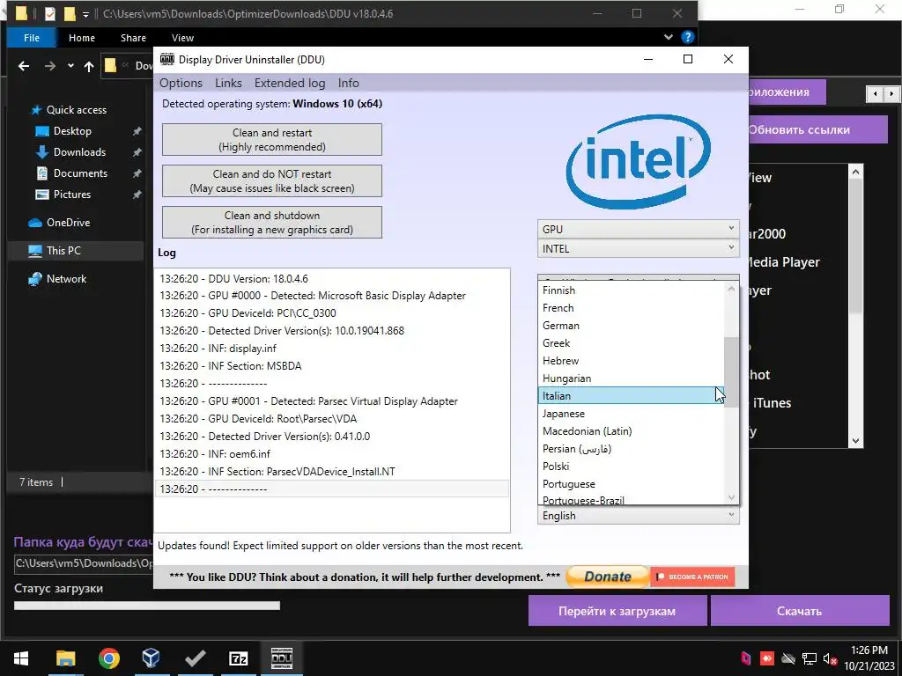
Task: Open the English language dropdown
Action: point(639,516)
